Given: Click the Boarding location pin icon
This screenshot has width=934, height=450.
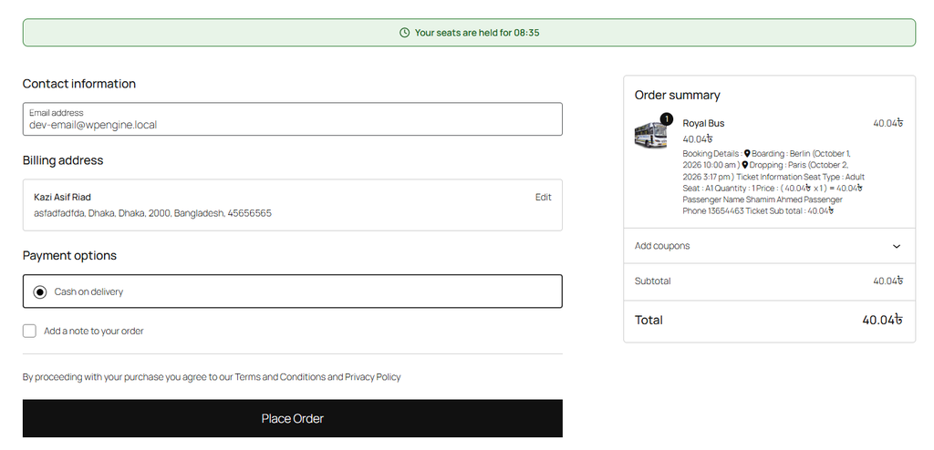Looking at the screenshot, I should (x=747, y=154).
